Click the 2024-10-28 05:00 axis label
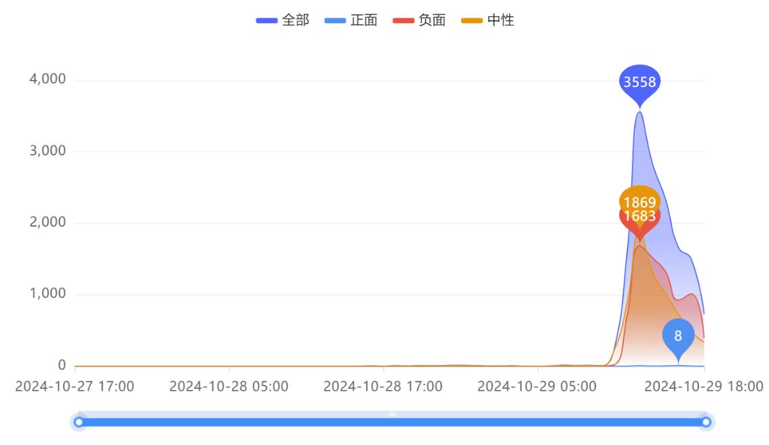The image size is (769, 445). point(229,387)
